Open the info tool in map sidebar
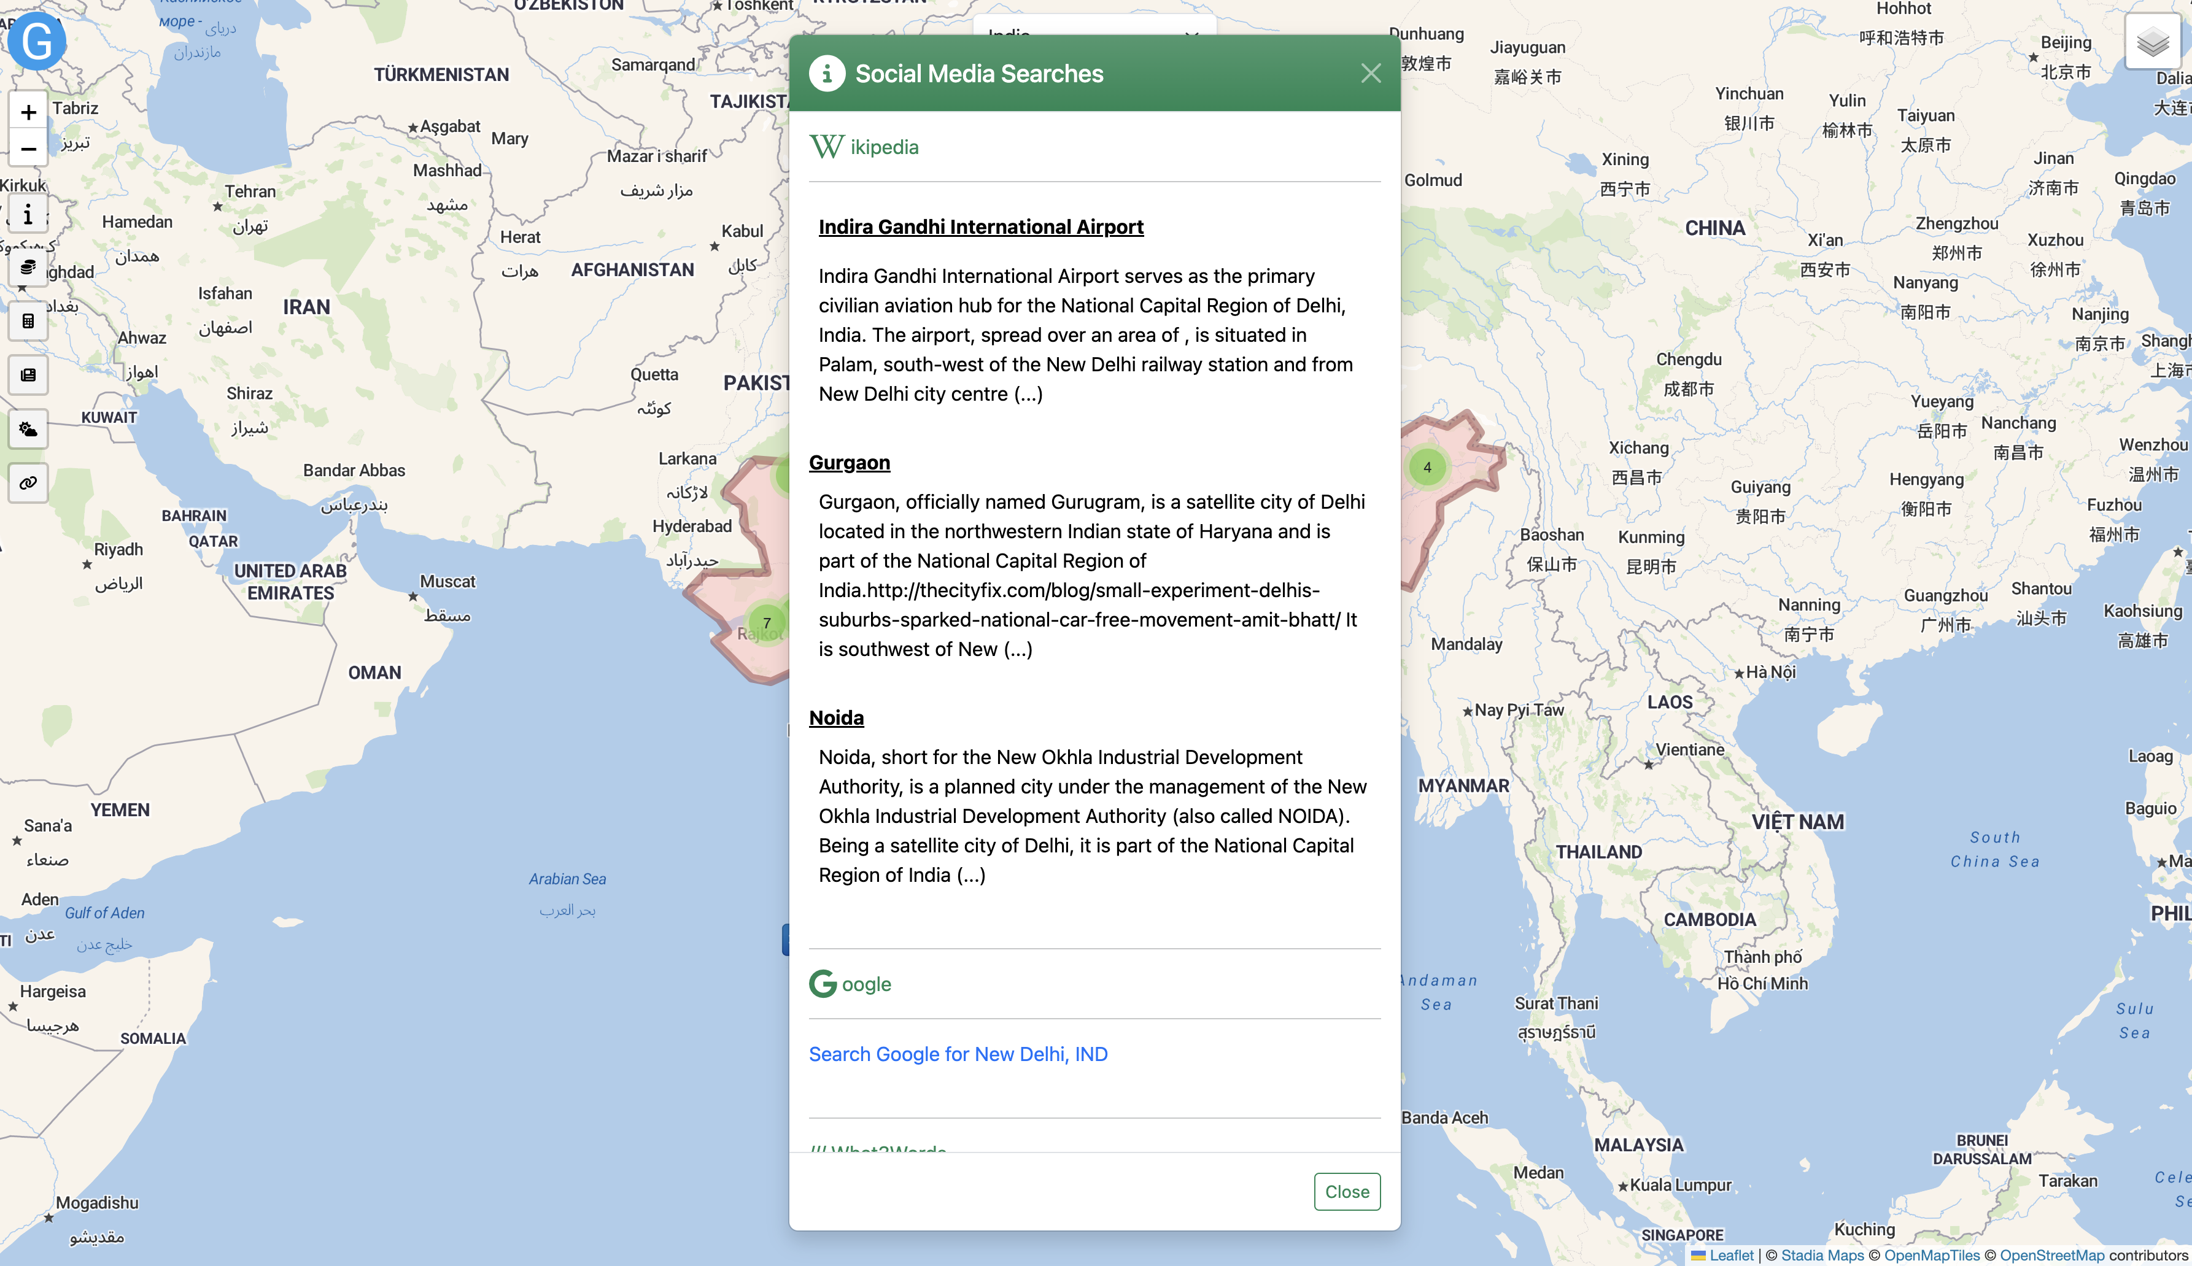 tap(29, 214)
